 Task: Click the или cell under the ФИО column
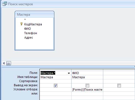[x=87, y=94]
